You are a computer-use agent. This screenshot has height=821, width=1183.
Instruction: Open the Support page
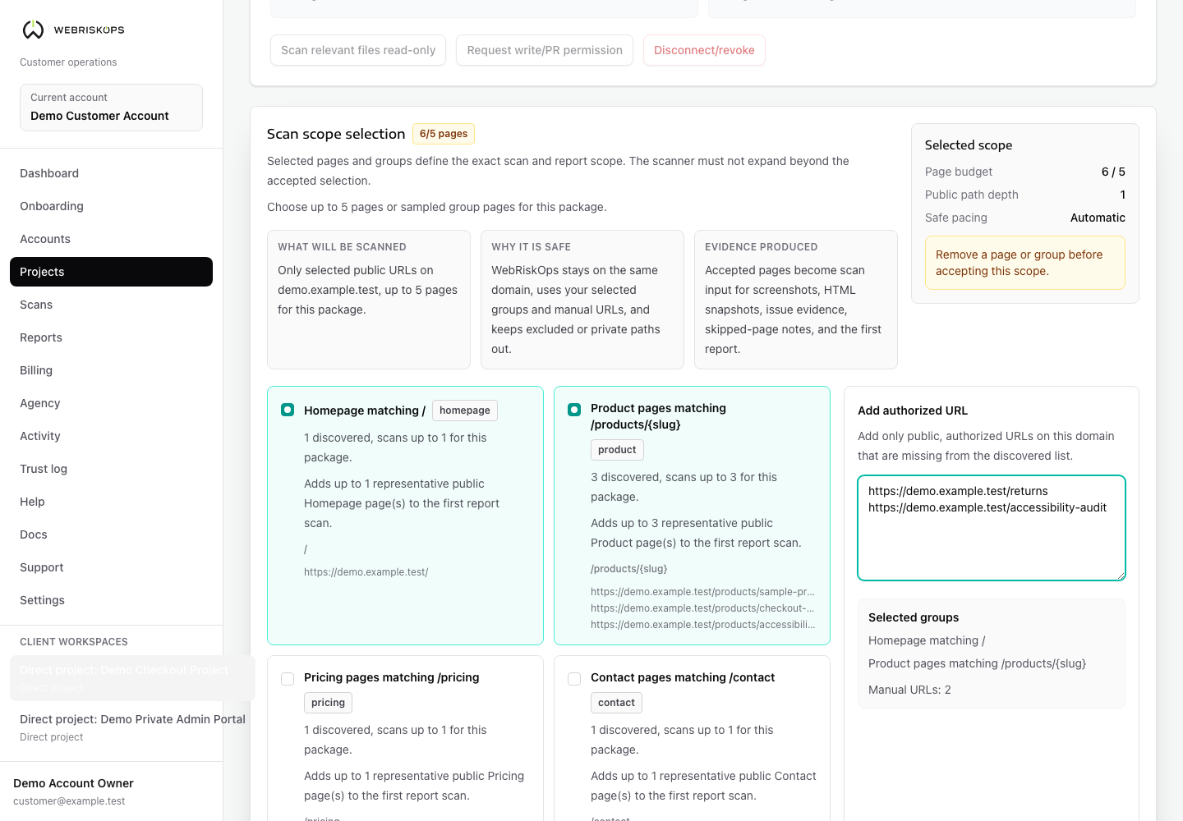tap(111, 567)
